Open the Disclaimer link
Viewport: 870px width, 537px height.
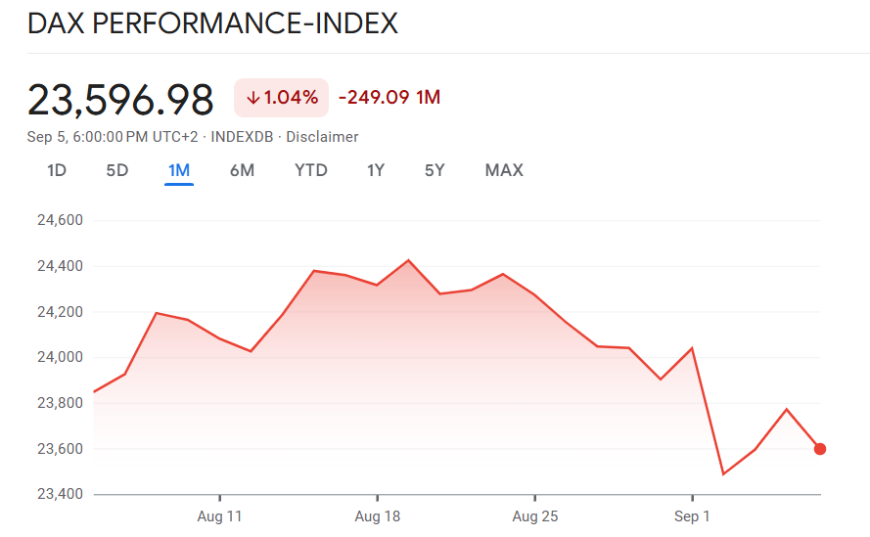coord(322,137)
